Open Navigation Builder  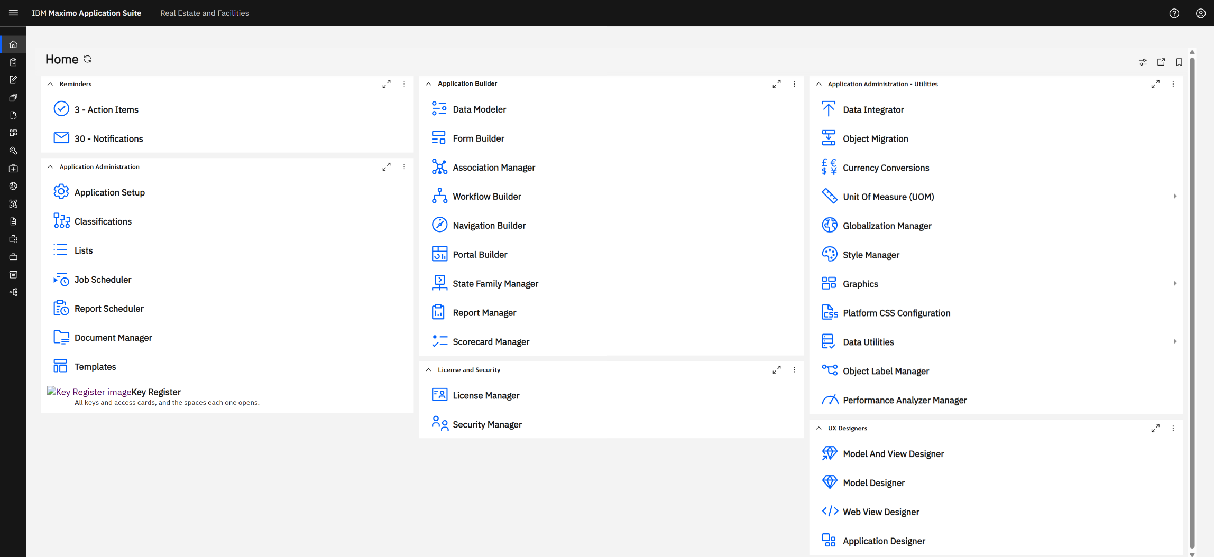(x=489, y=225)
